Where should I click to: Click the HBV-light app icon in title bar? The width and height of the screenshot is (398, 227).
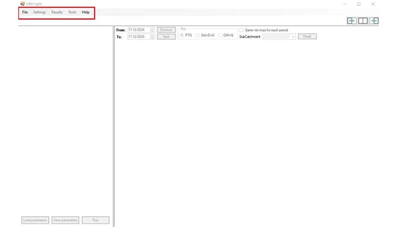[22, 4]
